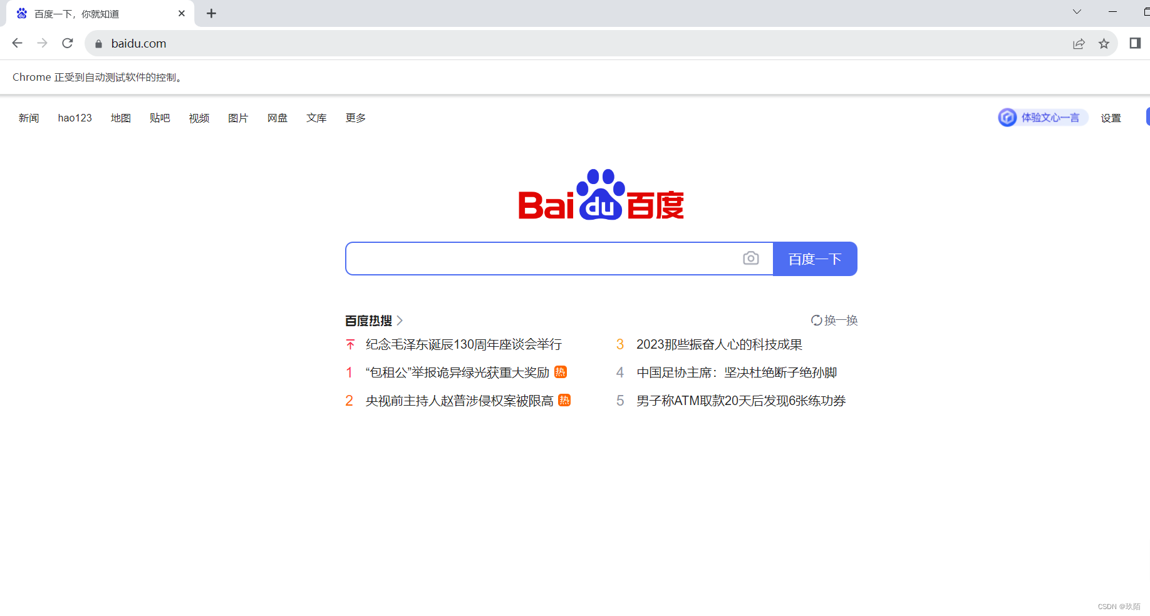The height and width of the screenshot is (616, 1150).
Task: Click hot badge next to 央视前主持人 headline
Action: [564, 400]
